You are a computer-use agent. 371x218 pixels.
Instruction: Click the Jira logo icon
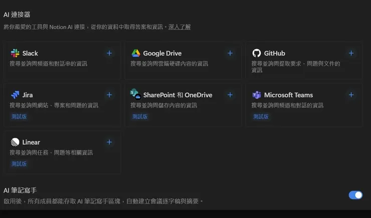point(15,95)
